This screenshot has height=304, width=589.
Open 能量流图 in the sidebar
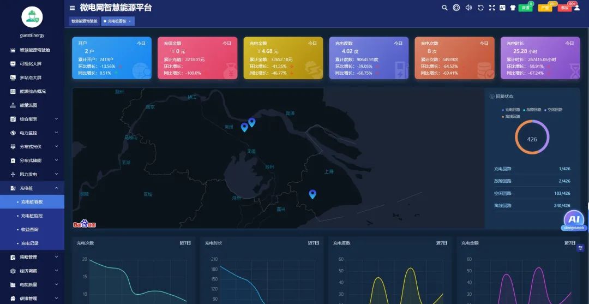click(32, 105)
